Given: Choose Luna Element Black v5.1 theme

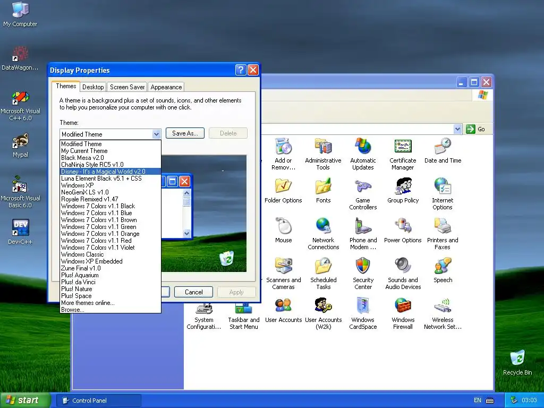Looking at the screenshot, I should (x=110, y=178).
